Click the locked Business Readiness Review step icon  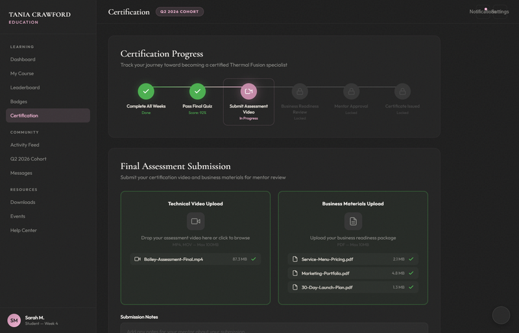coord(300,91)
